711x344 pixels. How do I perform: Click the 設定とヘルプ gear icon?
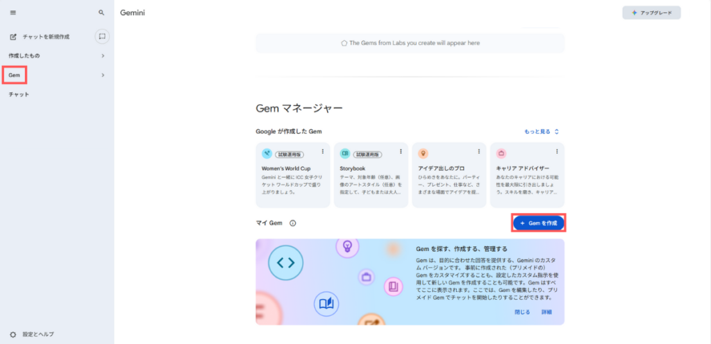pyautogui.click(x=13, y=334)
